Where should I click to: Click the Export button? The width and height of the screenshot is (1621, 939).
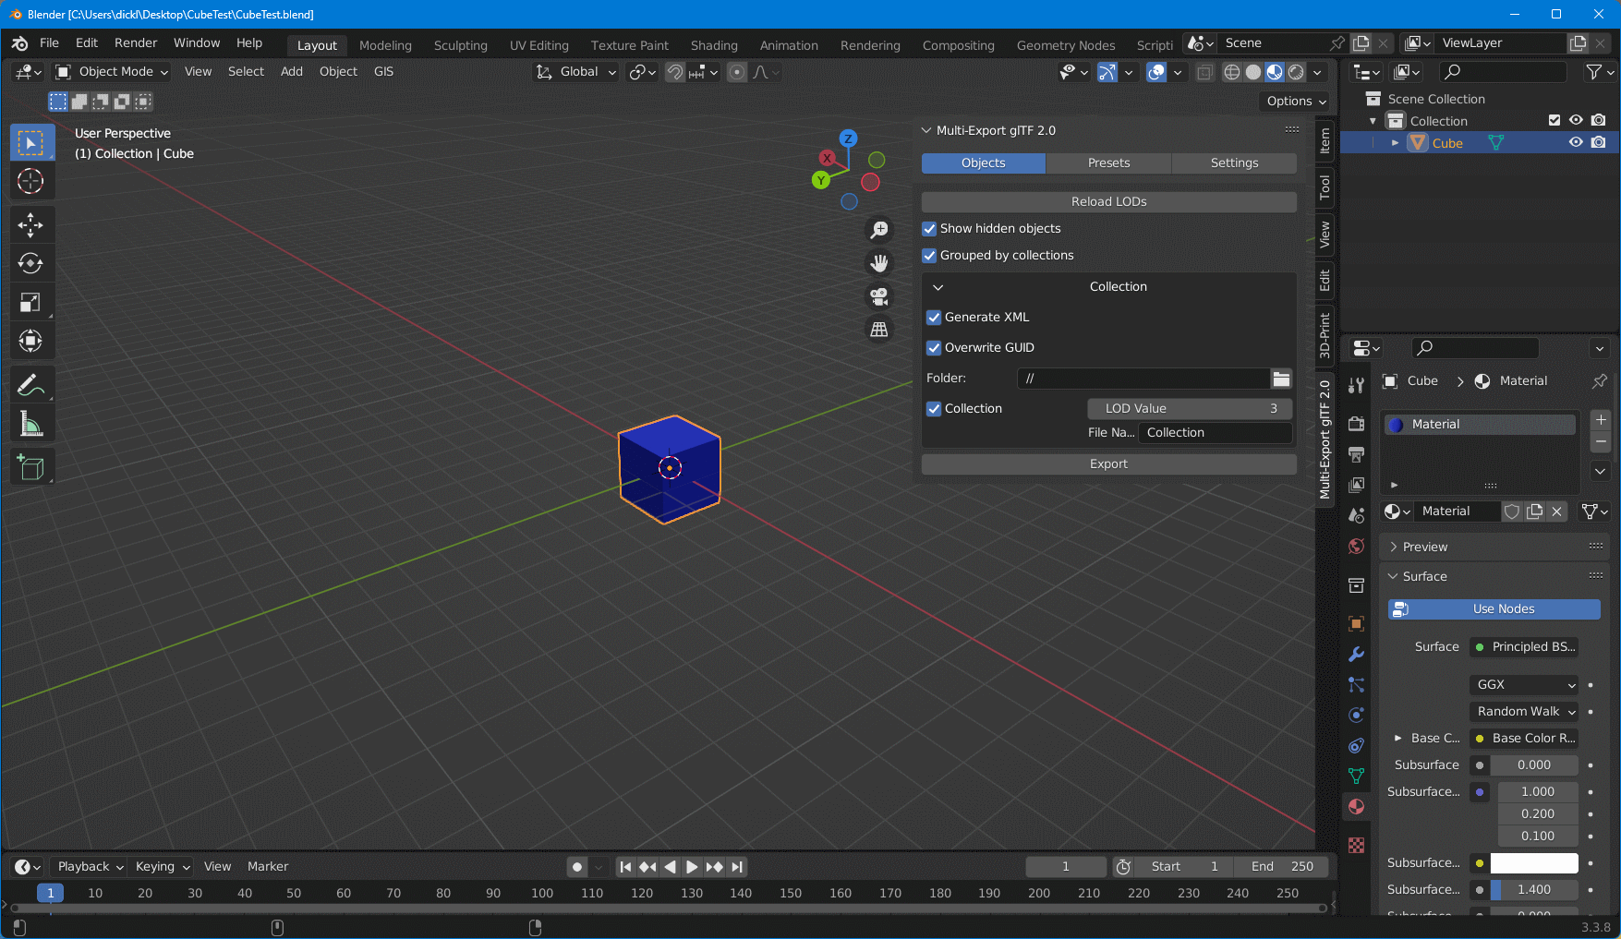point(1108,464)
